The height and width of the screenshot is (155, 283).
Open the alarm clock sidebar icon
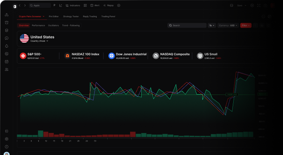[7, 22]
